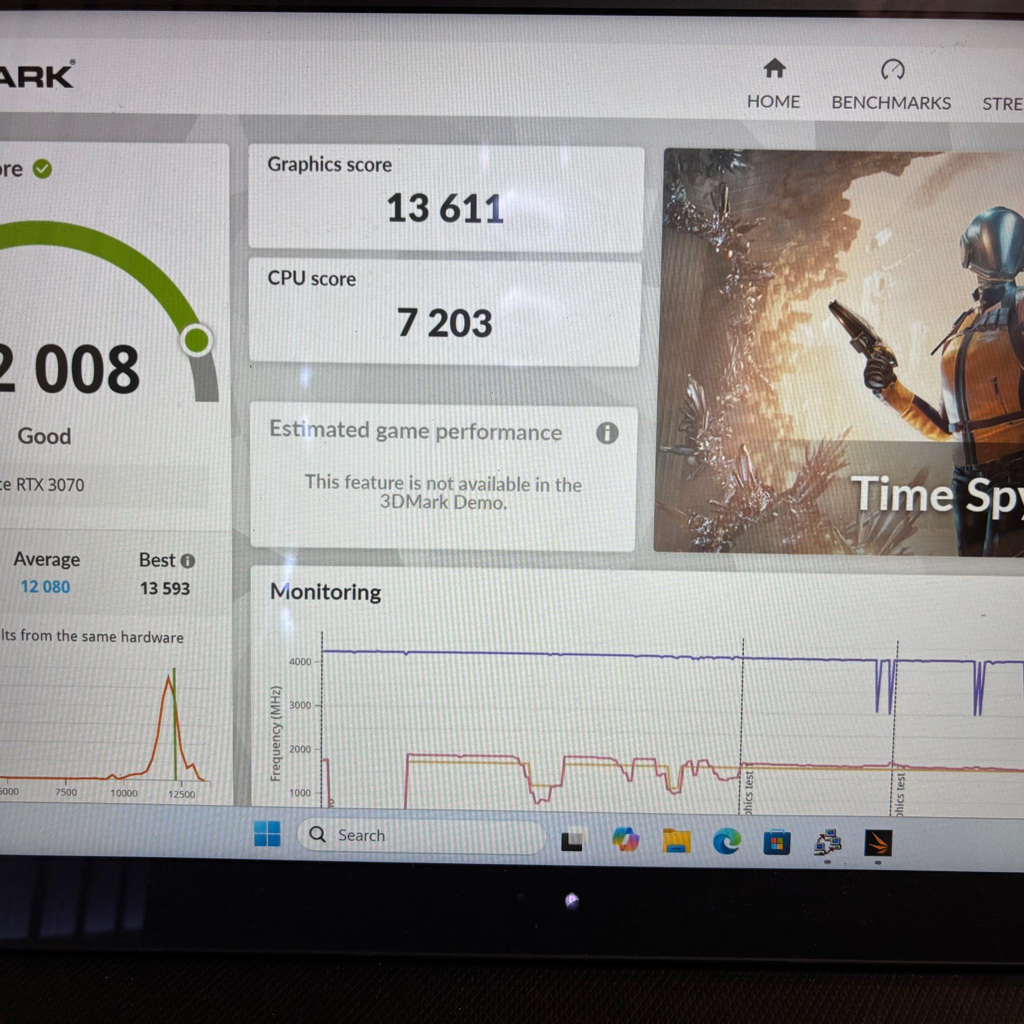This screenshot has height=1024, width=1024.
Task: Click the 10000 label on the histogram axis
Action: click(x=123, y=793)
